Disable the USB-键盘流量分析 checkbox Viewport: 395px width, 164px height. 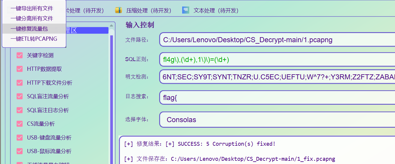tap(20, 137)
